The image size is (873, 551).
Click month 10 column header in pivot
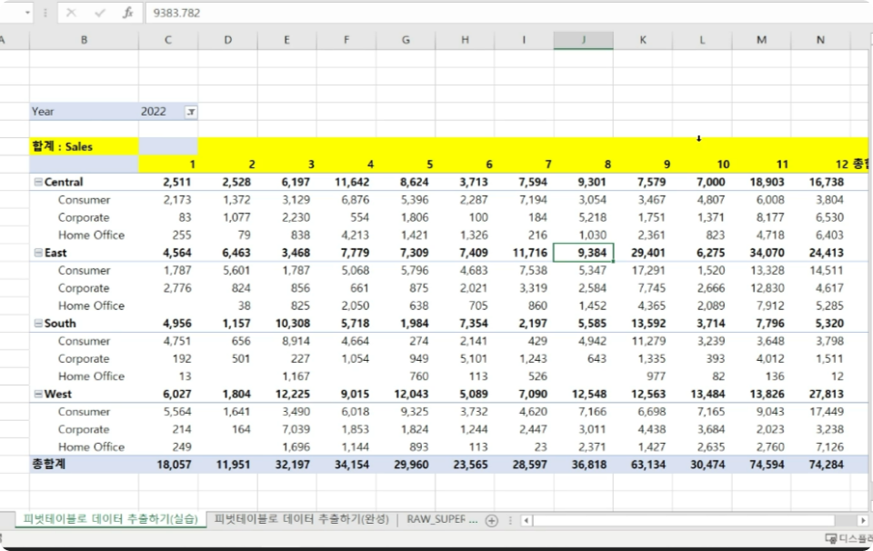click(702, 165)
